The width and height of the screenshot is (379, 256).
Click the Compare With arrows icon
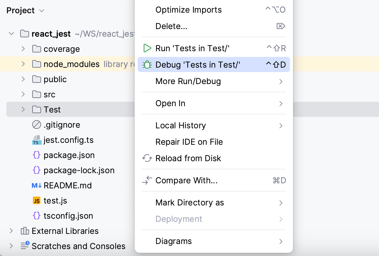[147, 180]
